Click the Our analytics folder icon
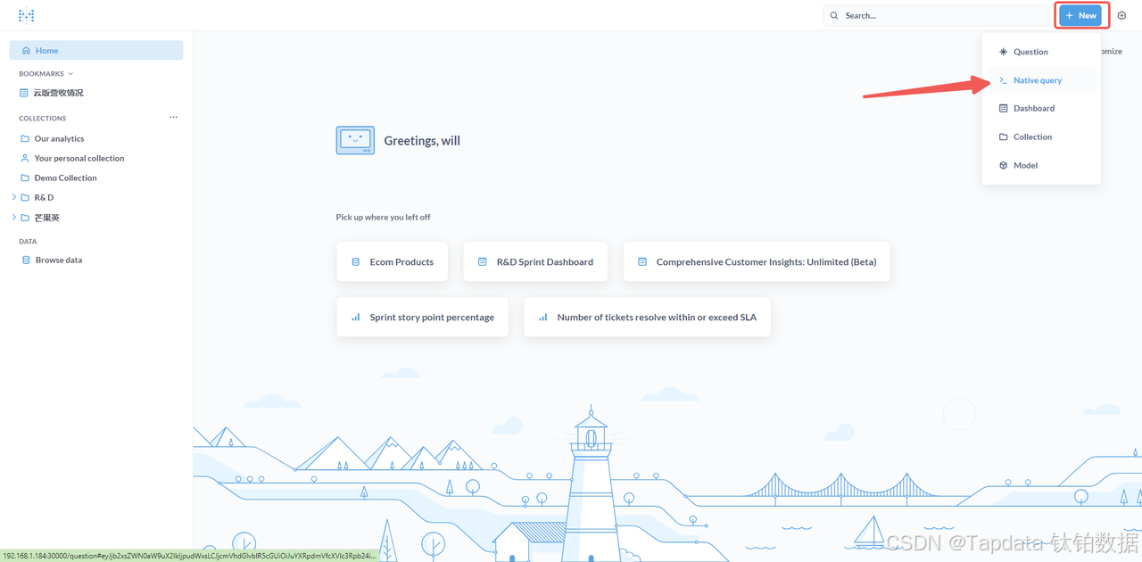The image size is (1142, 562). 25,139
